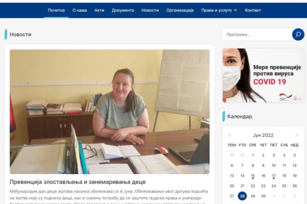
Task: Click the Јун 2022 calendar header
Action: pyautogui.click(x=263, y=135)
